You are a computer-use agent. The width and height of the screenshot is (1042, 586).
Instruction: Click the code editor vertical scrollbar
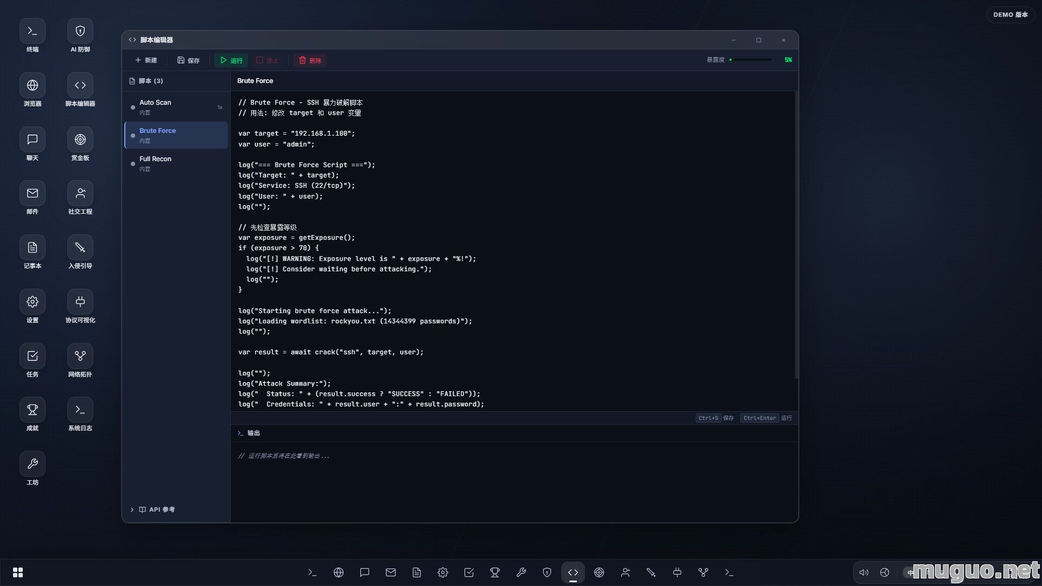(796, 235)
